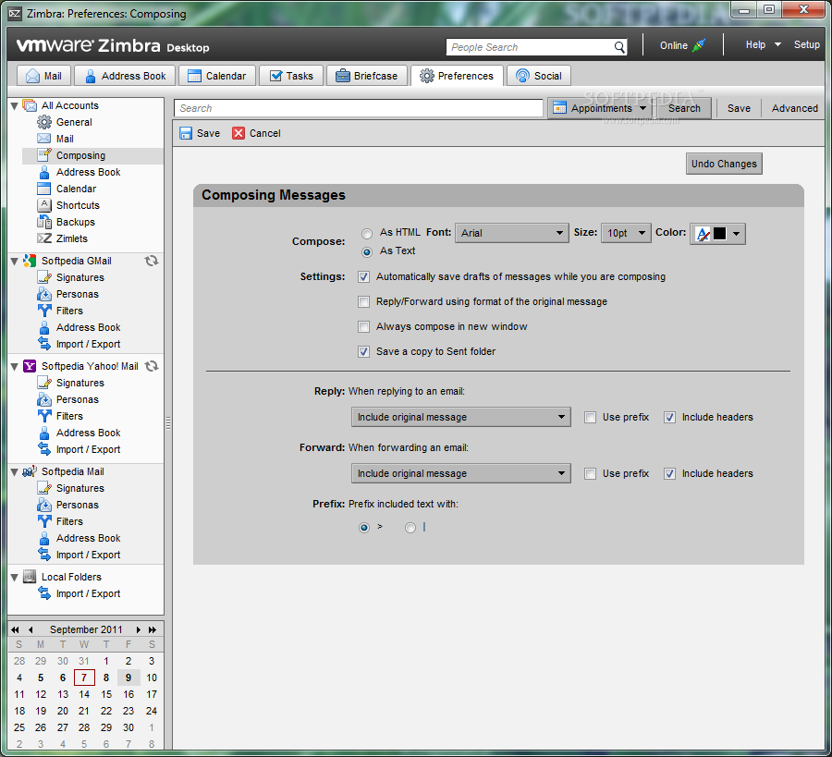Screen dimensions: 832x757
Task: Open the Help dropdown arrow
Action: point(777,45)
